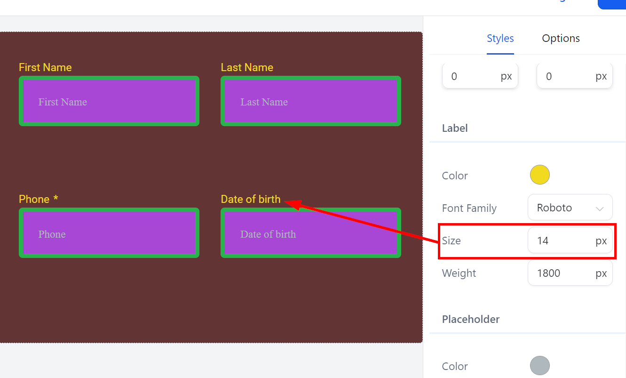
Task: Click the "Phone *" field label
Action: [38, 199]
